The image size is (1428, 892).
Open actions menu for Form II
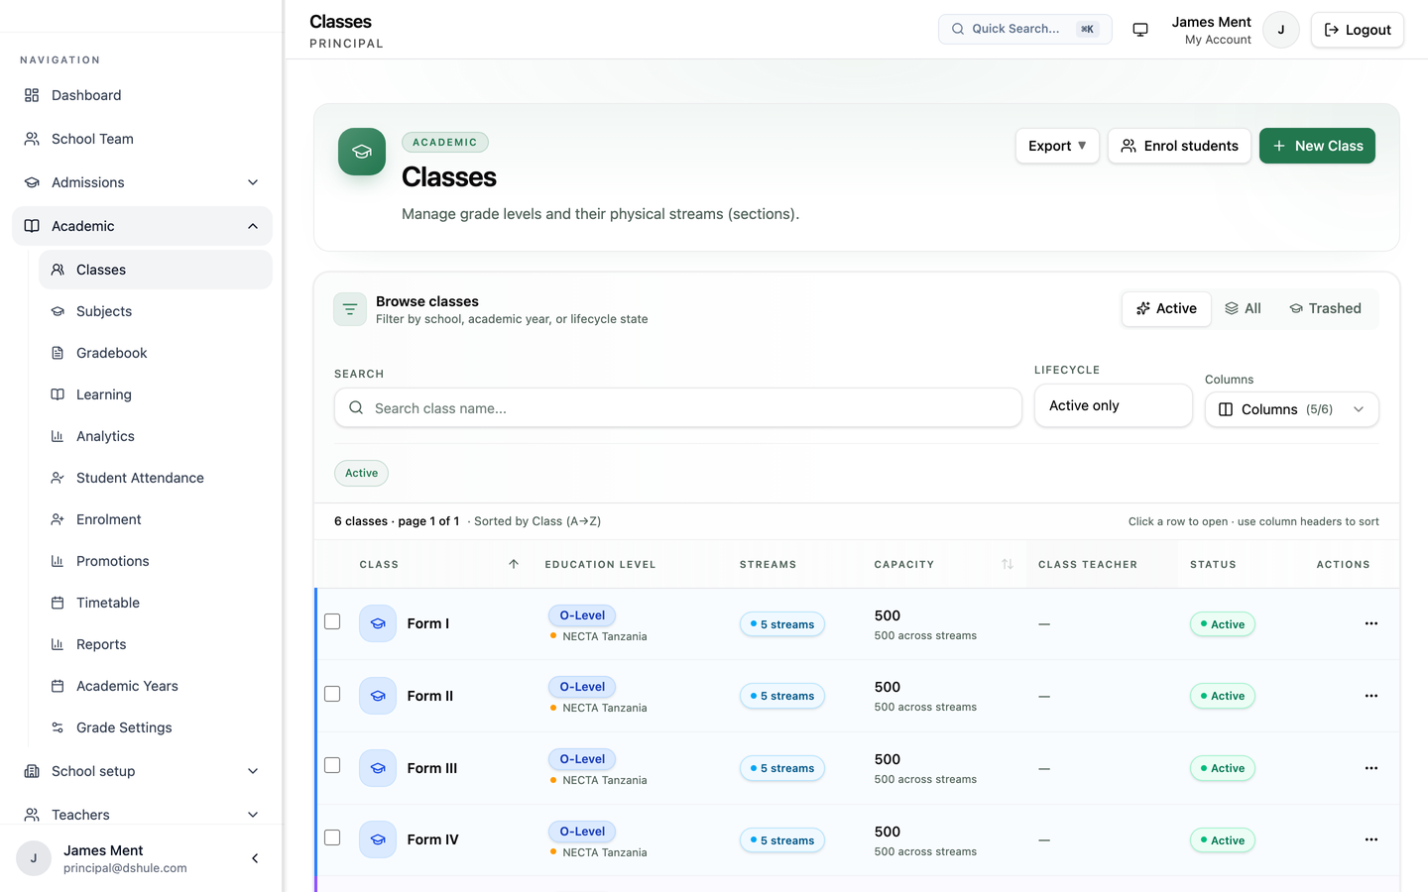click(x=1371, y=696)
